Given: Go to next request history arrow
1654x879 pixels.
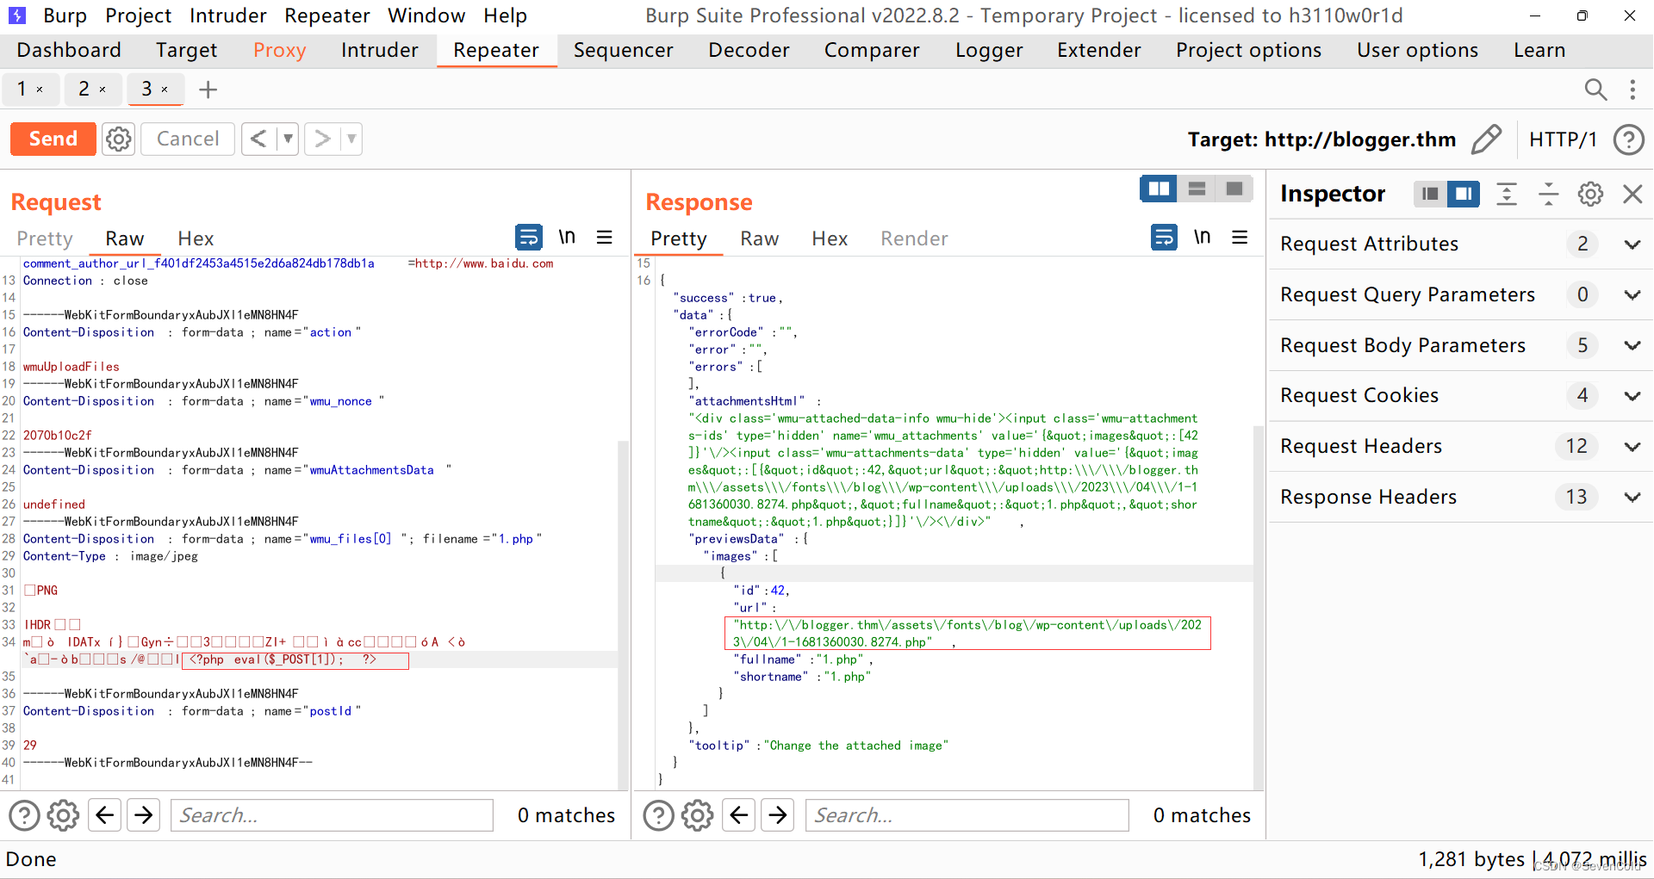Looking at the screenshot, I should coord(323,139).
